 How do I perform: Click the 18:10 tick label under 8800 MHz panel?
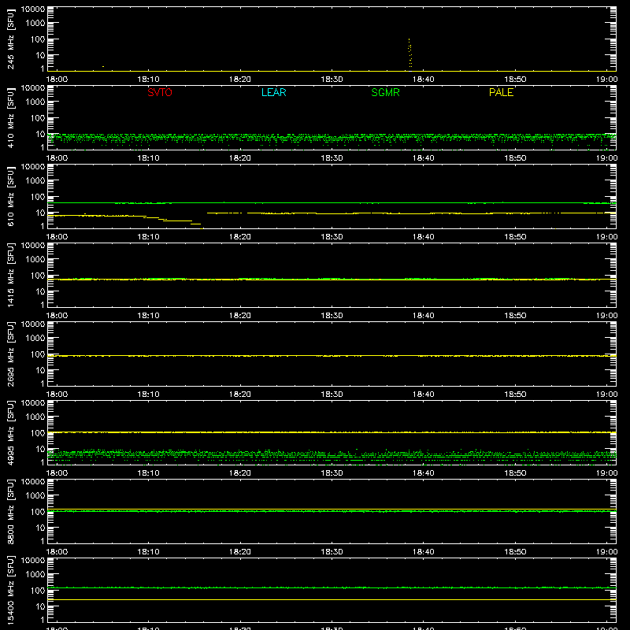point(149,552)
